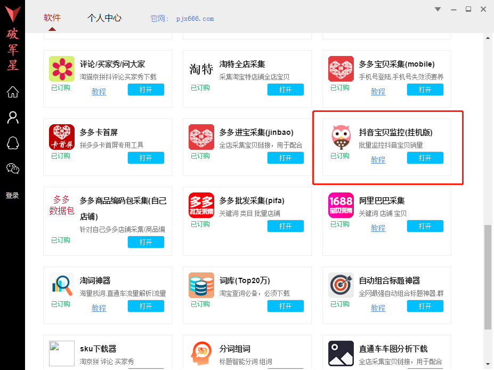Click the 多多进宝采集(jinbao) app icon
The width and height of the screenshot is (494, 370).
click(x=201, y=137)
